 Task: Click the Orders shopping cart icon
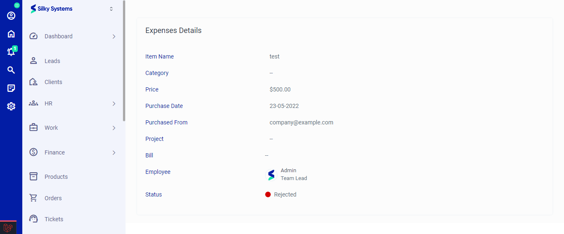[x=33, y=198]
